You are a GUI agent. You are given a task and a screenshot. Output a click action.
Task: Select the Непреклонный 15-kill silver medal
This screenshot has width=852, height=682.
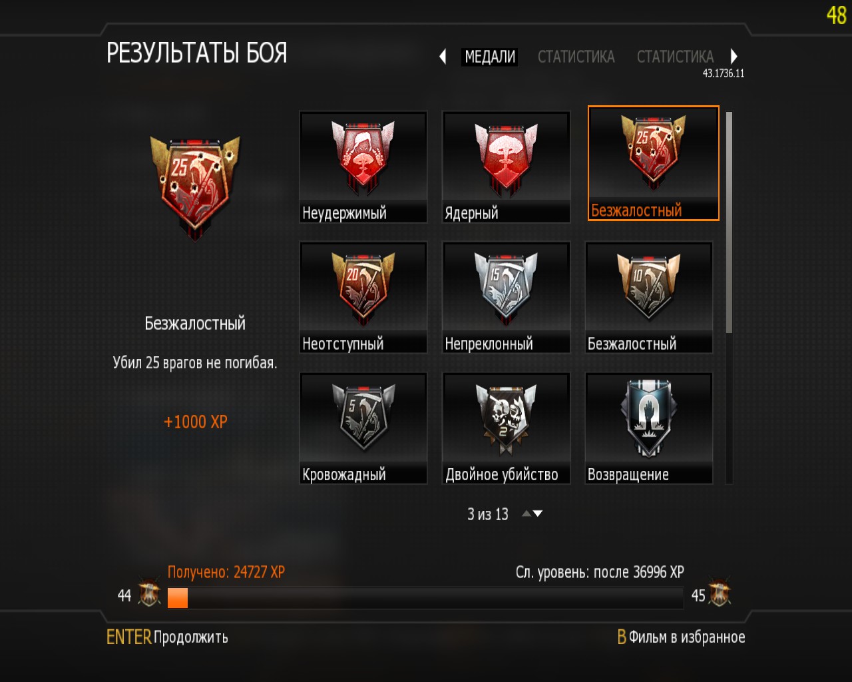point(506,297)
